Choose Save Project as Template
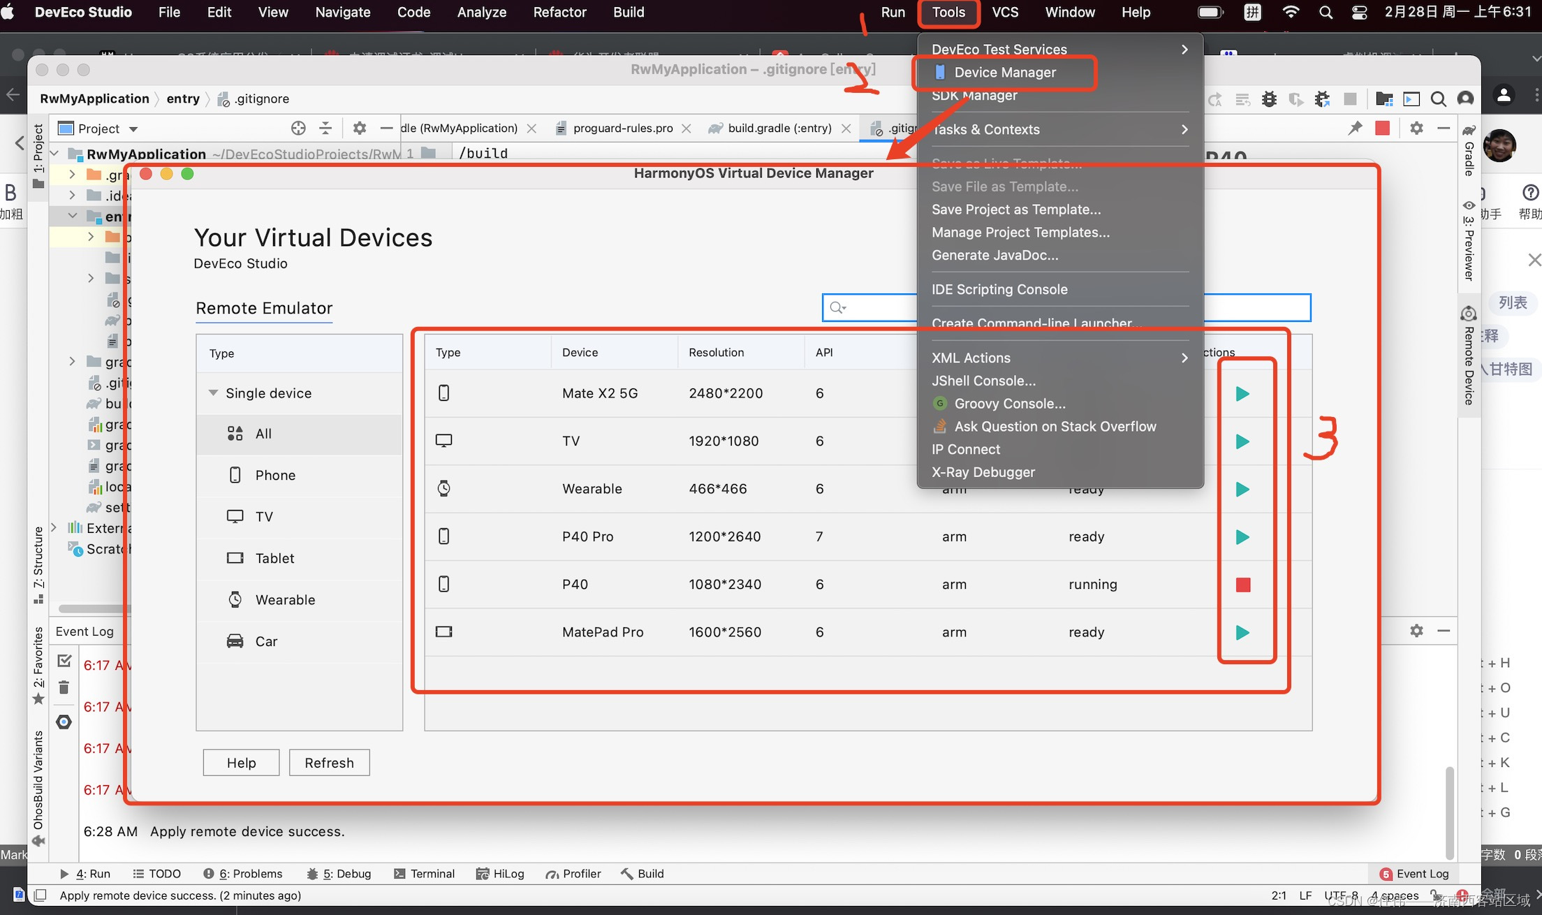This screenshot has height=915, width=1542. (x=1016, y=210)
